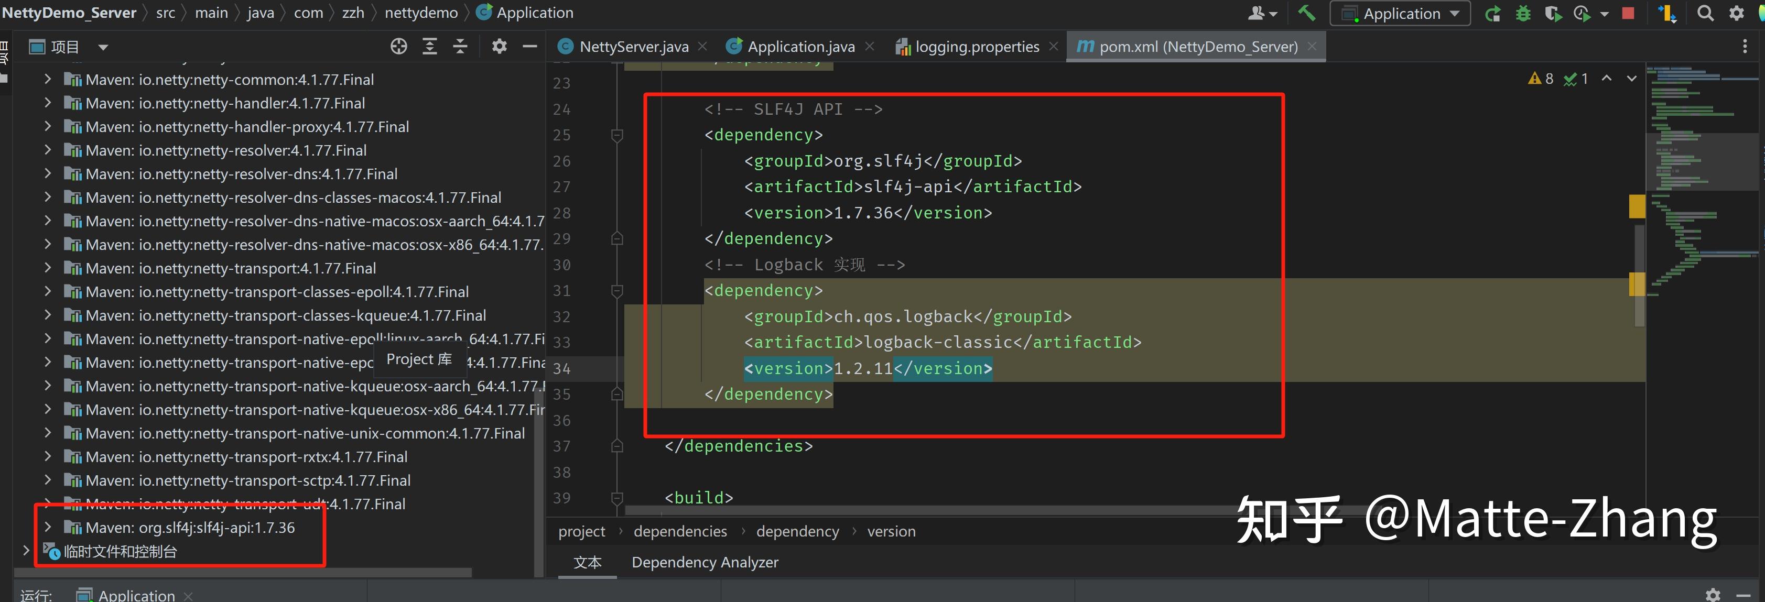Toggle fold on line 31 dependency

pyautogui.click(x=616, y=291)
